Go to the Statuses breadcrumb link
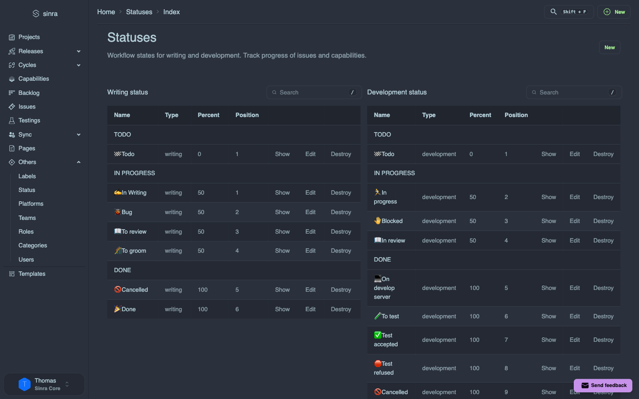 pos(139,12)
